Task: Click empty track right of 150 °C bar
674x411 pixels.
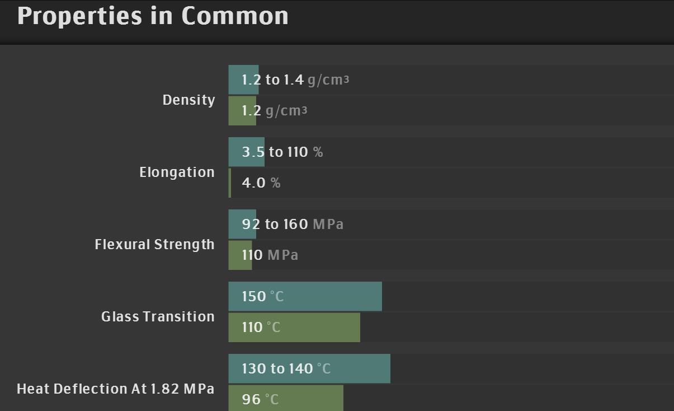Action: [526, 297]
